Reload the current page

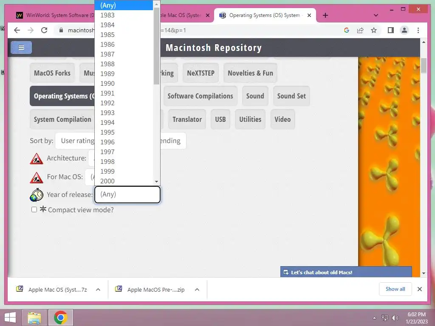44,30
